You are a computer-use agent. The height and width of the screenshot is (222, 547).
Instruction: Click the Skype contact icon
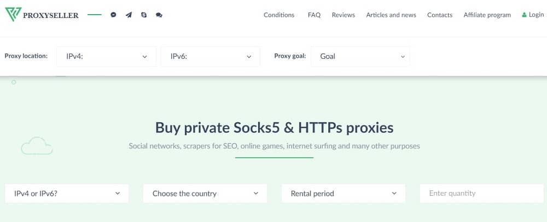[144, 15]
